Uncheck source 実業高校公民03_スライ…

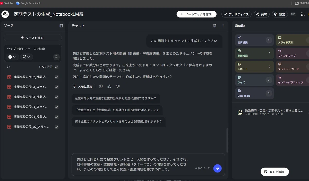57,87
